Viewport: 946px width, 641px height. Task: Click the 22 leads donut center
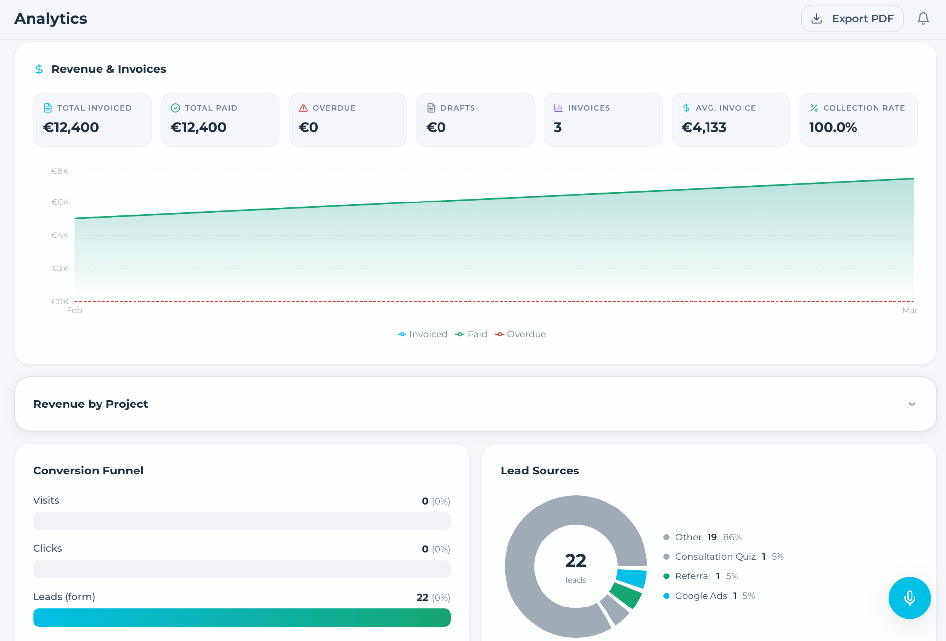tap(575, 567)
